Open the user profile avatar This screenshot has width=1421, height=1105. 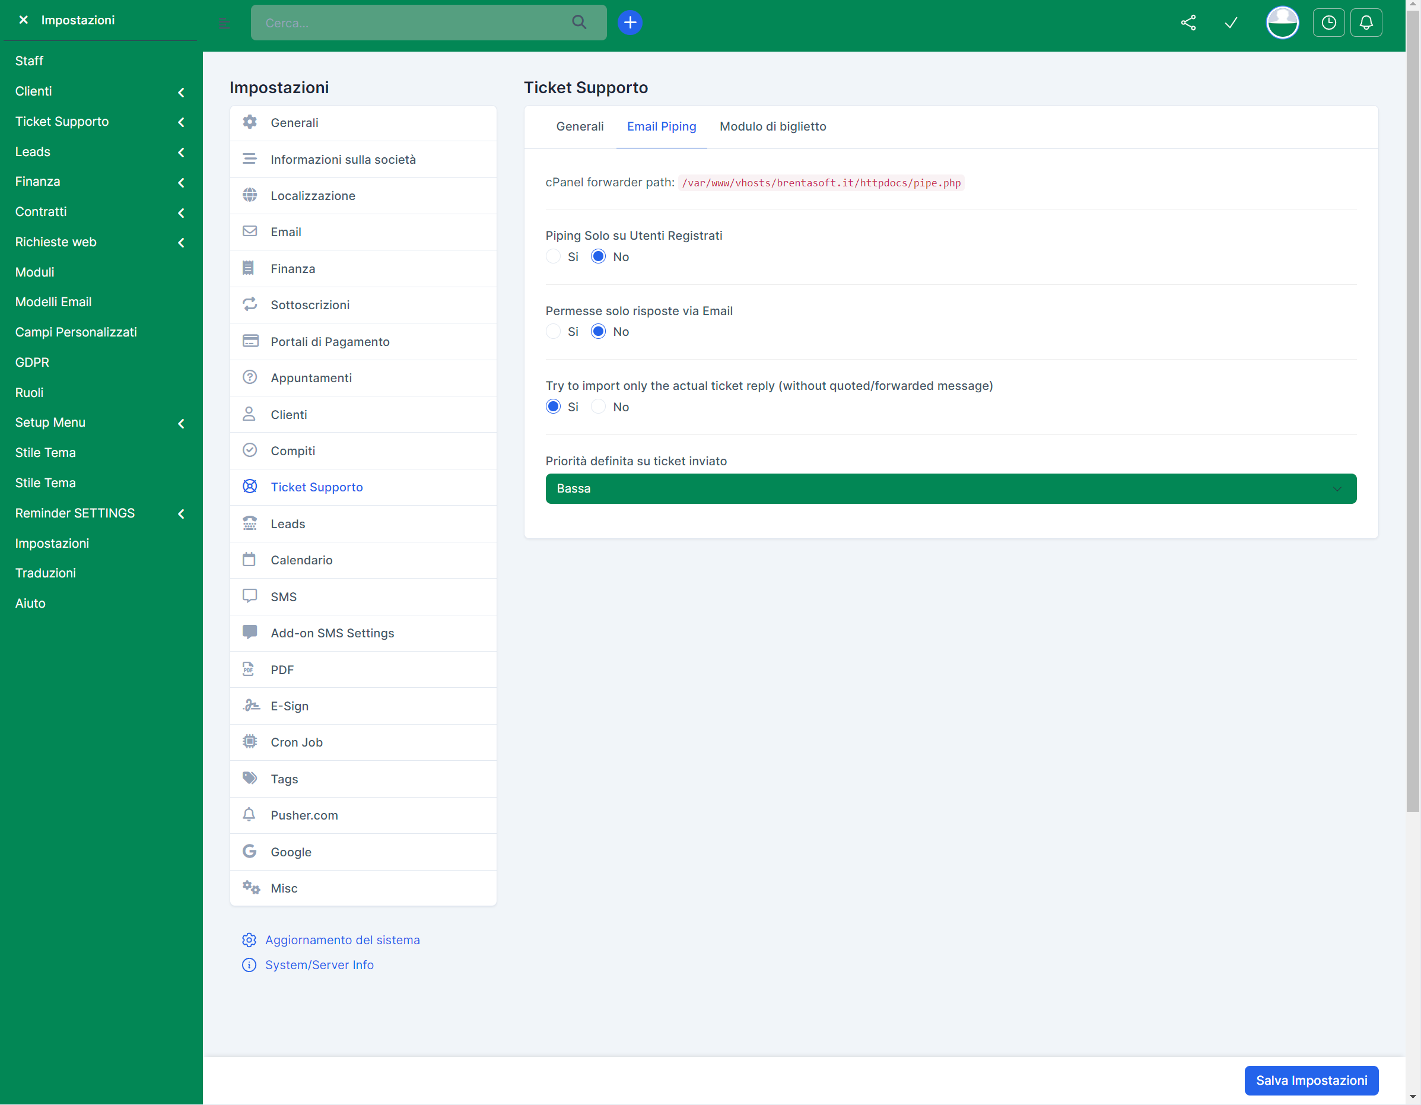[x=1282, y=23]
